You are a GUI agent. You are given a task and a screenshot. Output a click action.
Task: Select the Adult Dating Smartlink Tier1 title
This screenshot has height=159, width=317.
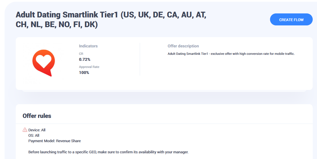pos(111,15)
